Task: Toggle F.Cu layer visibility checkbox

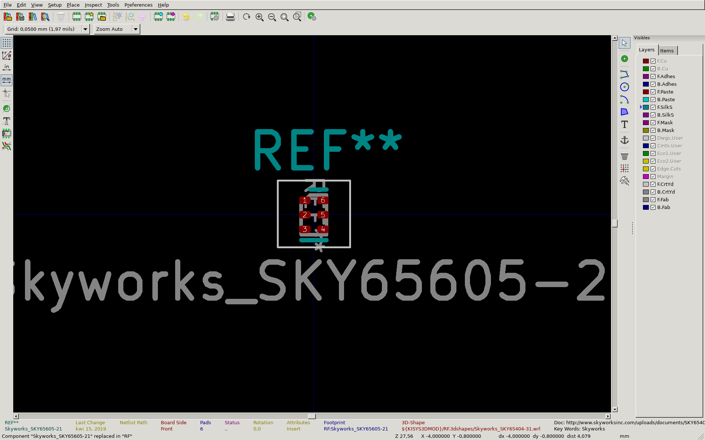Action: (x=653, y=61)
